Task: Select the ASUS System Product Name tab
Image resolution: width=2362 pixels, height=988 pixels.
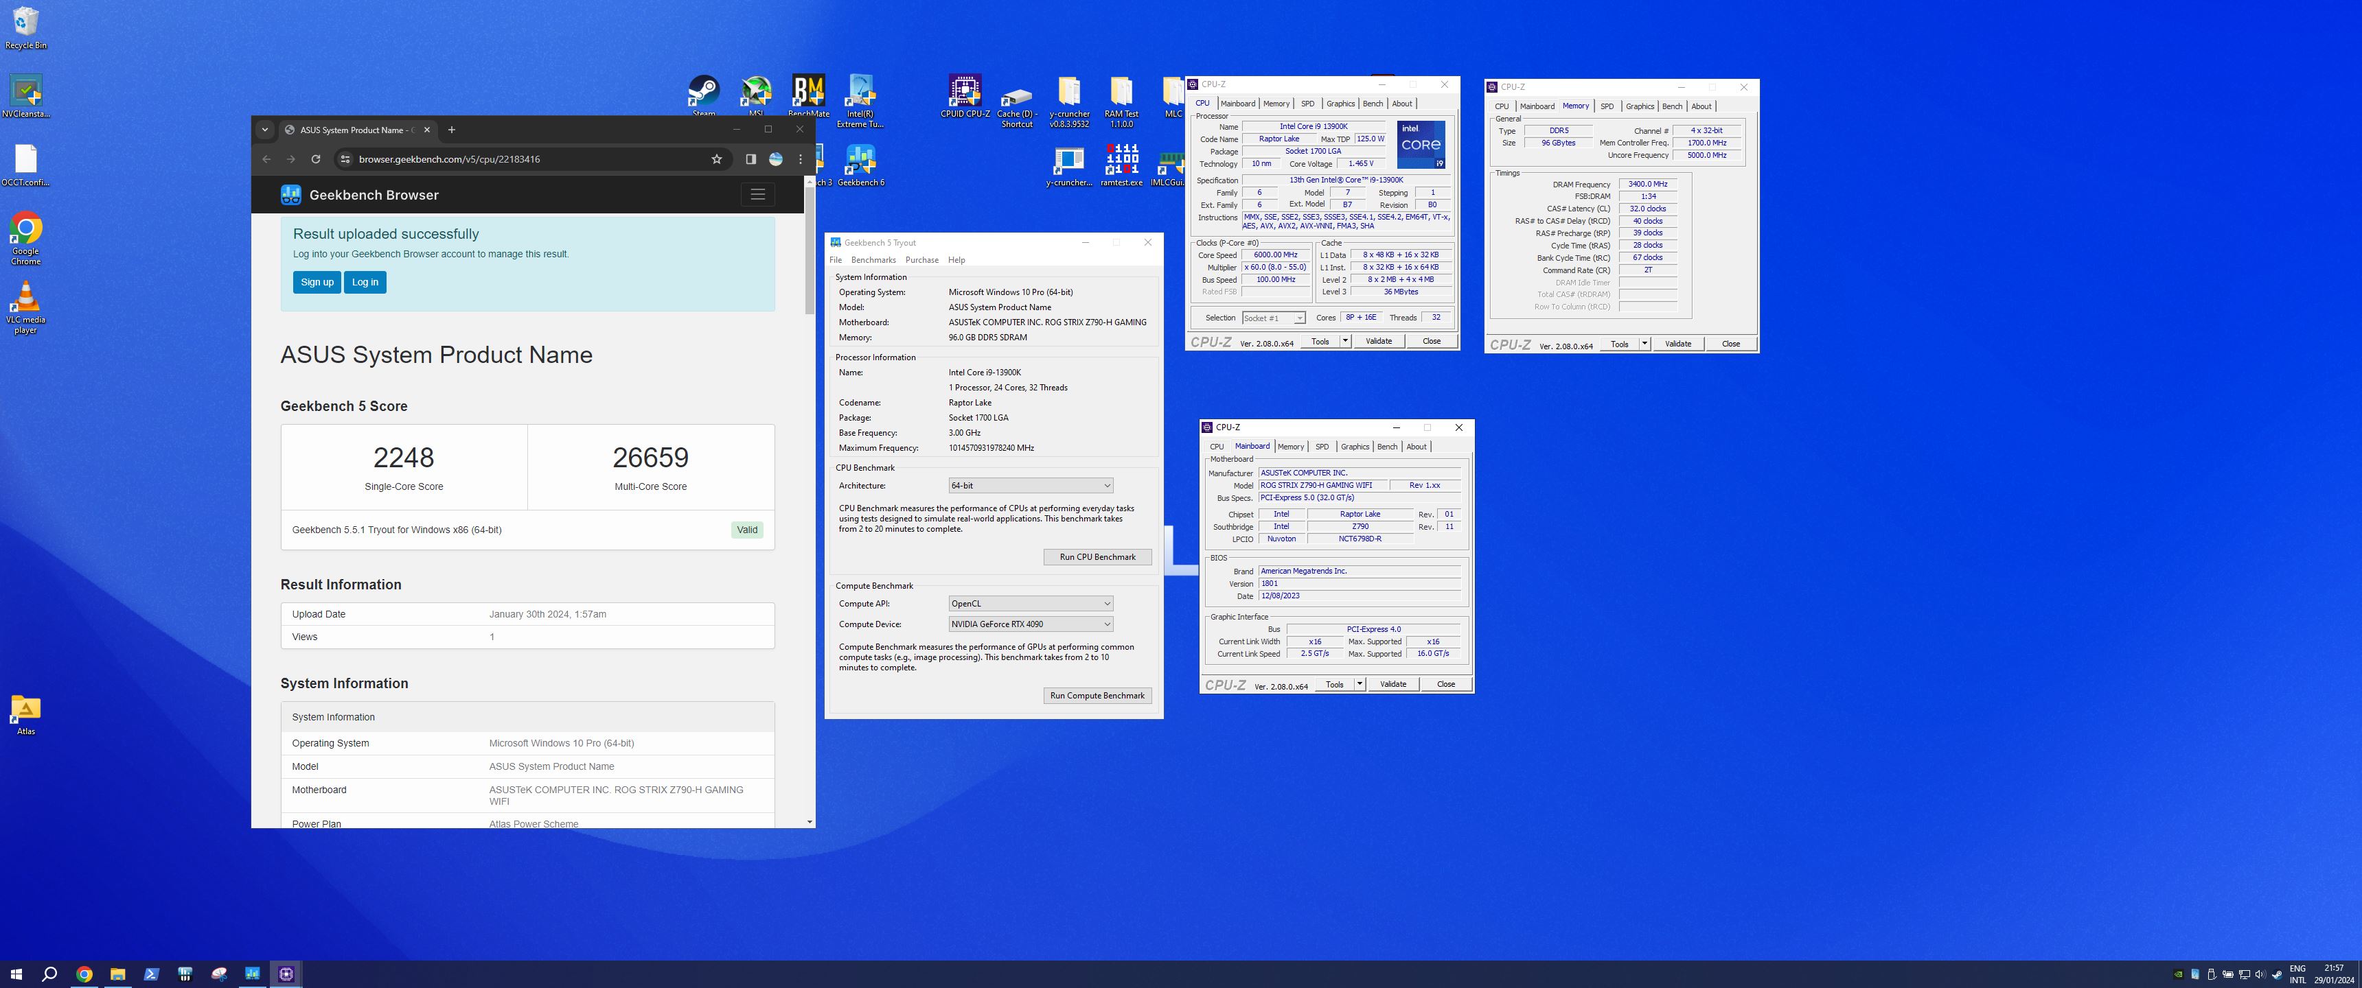Action: [358, 130]
